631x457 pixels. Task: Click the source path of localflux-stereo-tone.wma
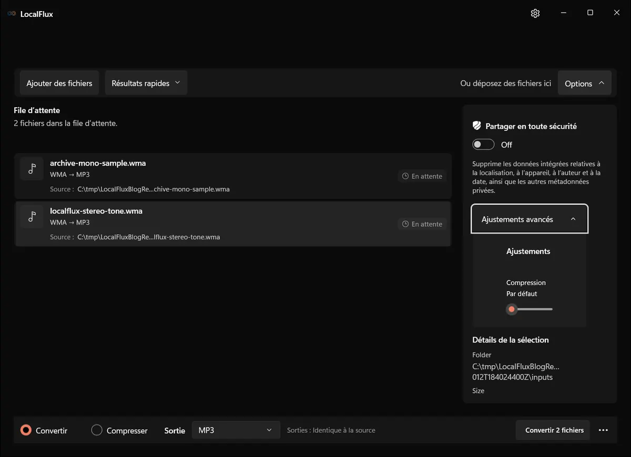(149, 237)
